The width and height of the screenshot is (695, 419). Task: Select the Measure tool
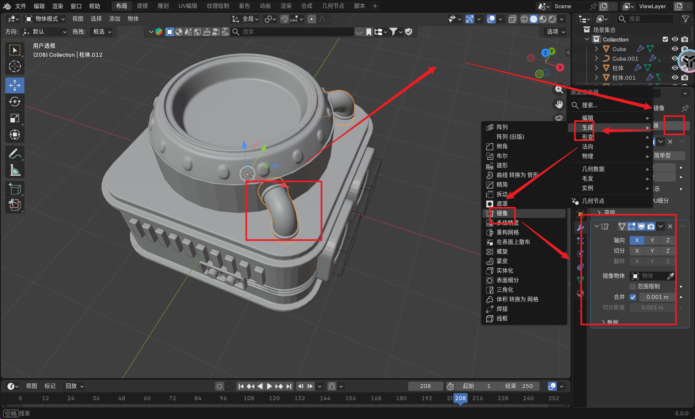point(15,170)
